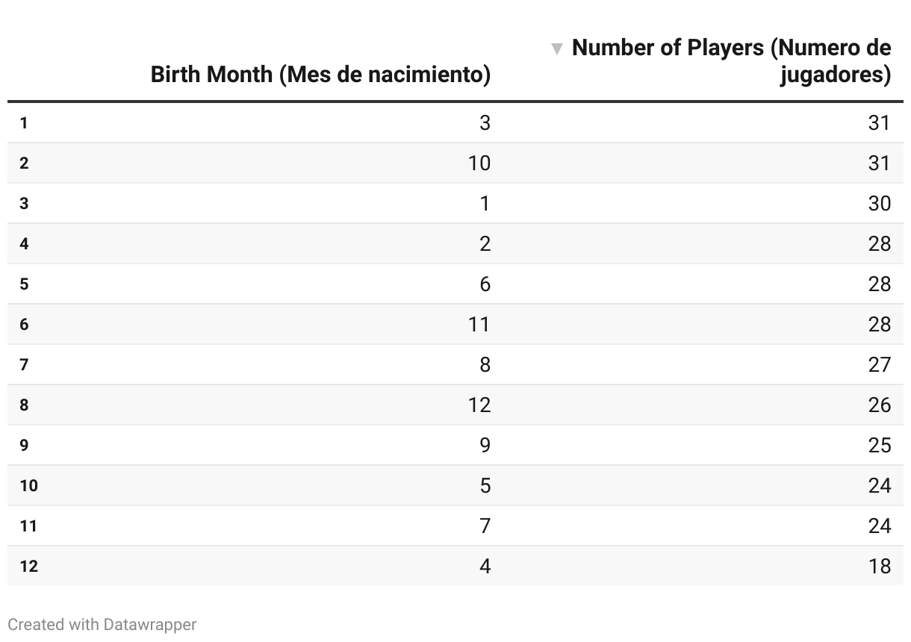Click the player count 18 in last row
Screen dimensions: 911x642
coord(880,566)
